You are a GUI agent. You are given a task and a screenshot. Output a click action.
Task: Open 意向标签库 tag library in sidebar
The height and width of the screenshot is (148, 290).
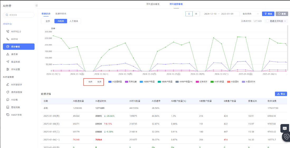16,92
